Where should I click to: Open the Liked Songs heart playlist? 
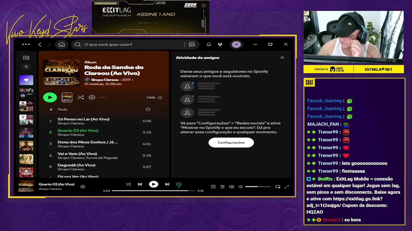coord(26,80)
